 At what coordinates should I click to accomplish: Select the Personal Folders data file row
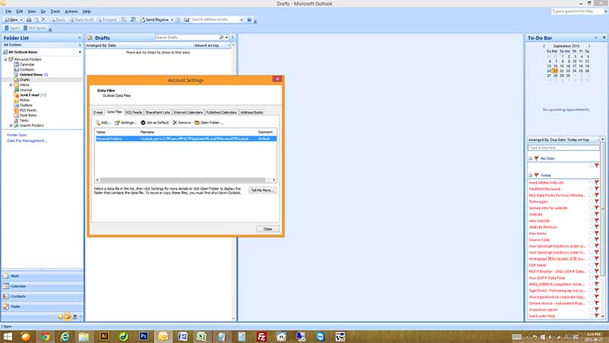tap(186, 139)
